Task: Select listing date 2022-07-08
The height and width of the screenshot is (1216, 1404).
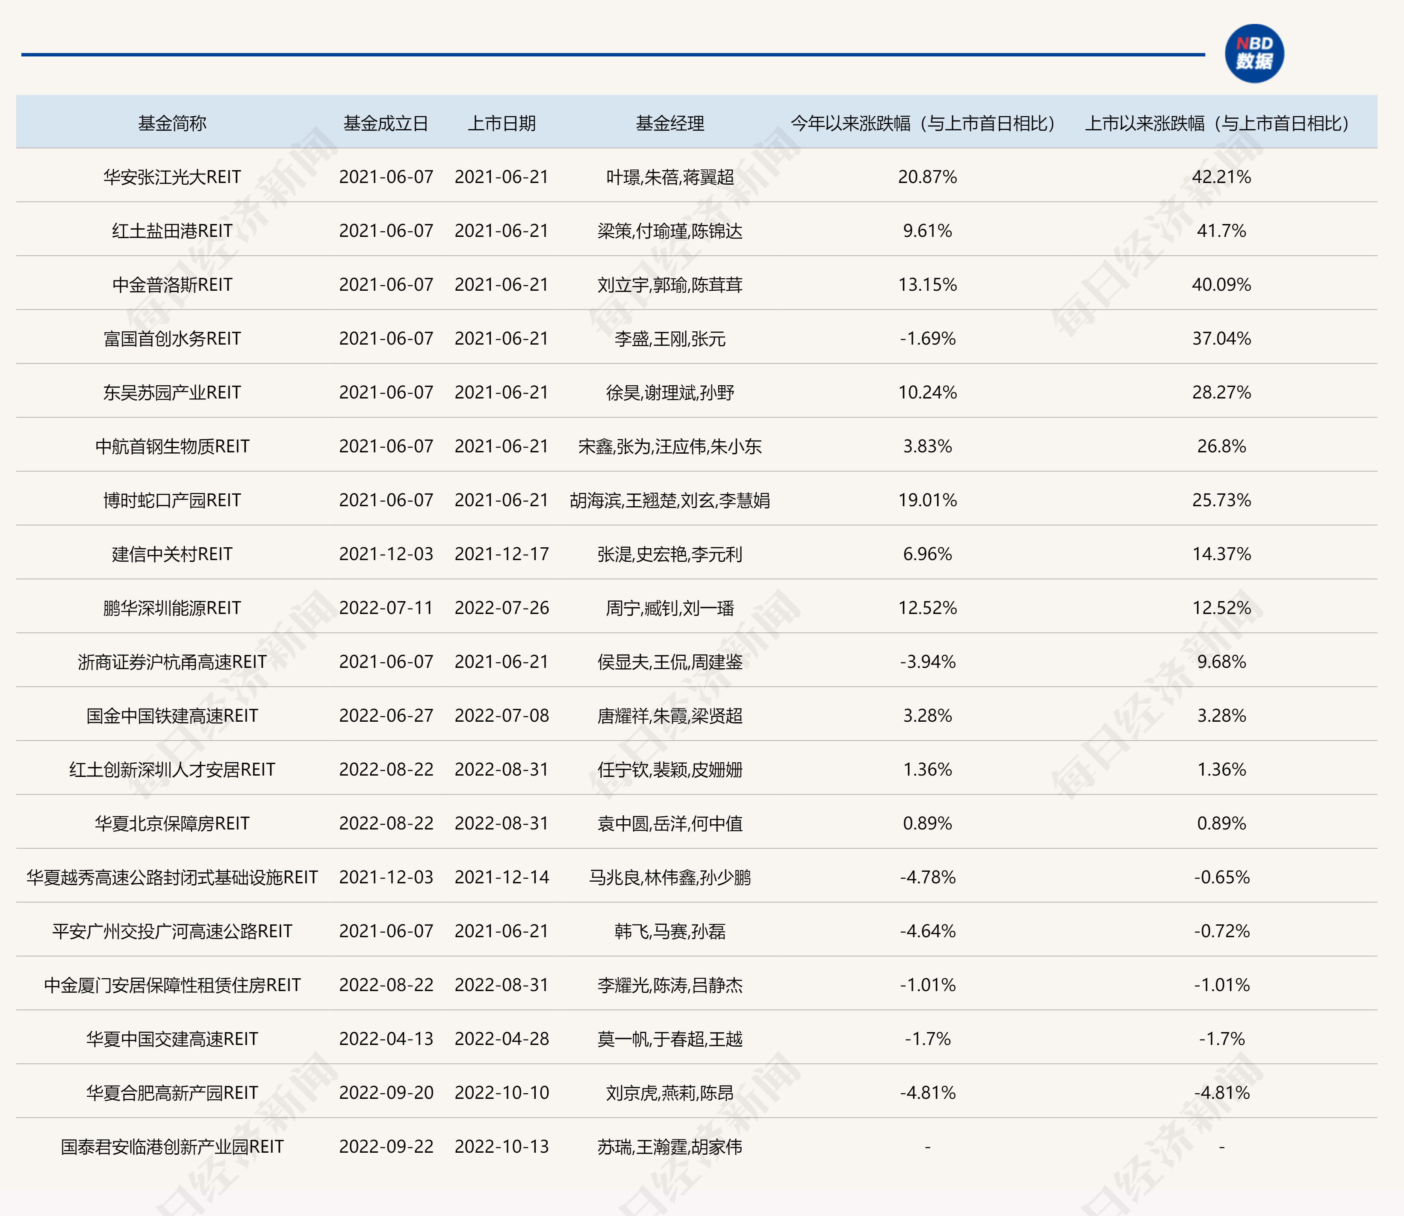Action: [x=501, y=715]
